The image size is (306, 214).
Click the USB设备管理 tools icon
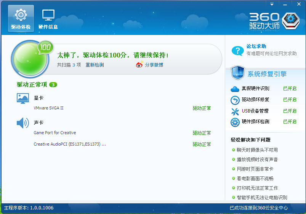click(x=235, y=112)
